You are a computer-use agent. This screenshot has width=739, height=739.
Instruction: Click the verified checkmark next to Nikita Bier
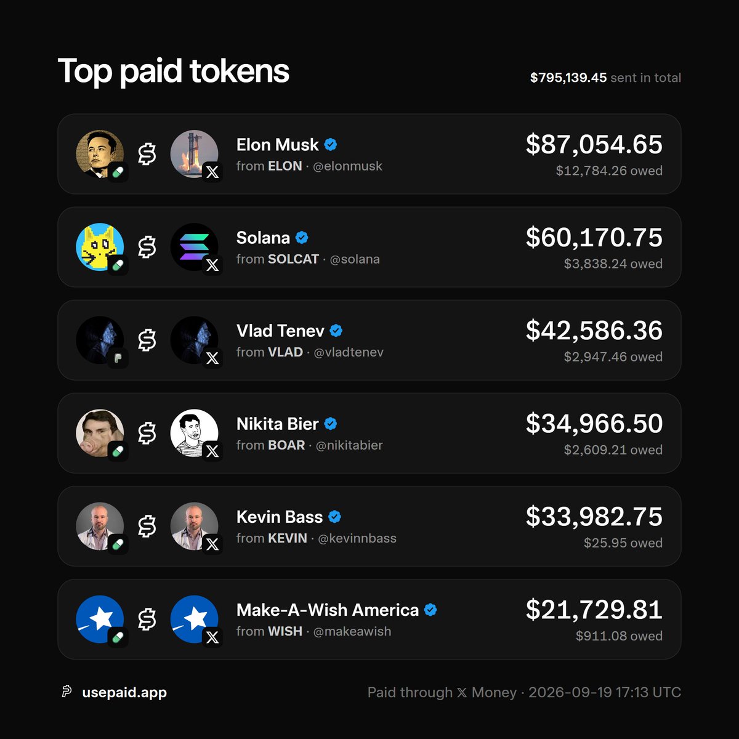pos(331,424)
